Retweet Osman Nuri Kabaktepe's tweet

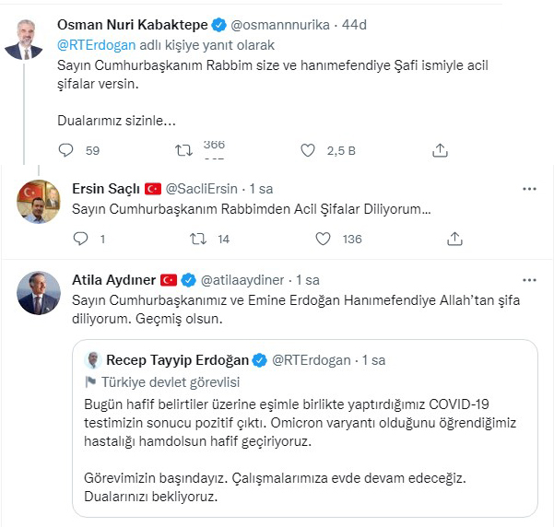tap(183, 150)
